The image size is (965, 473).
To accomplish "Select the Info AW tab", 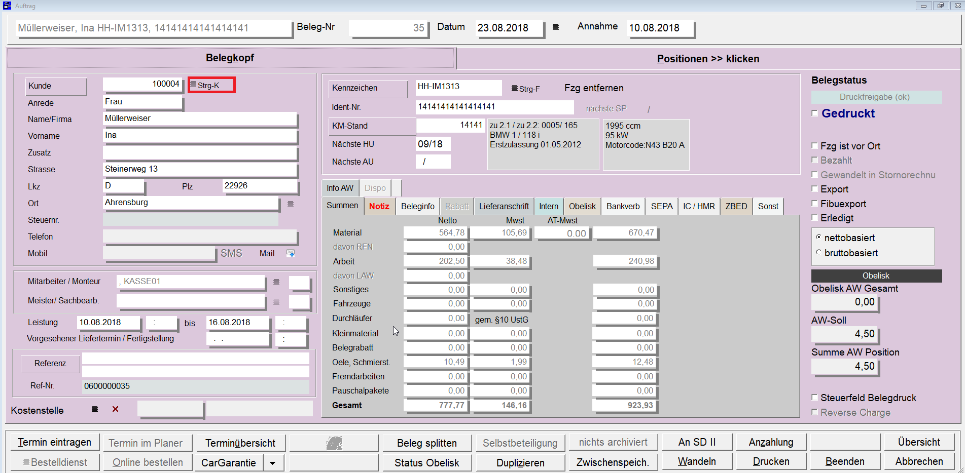I will 340,188.
